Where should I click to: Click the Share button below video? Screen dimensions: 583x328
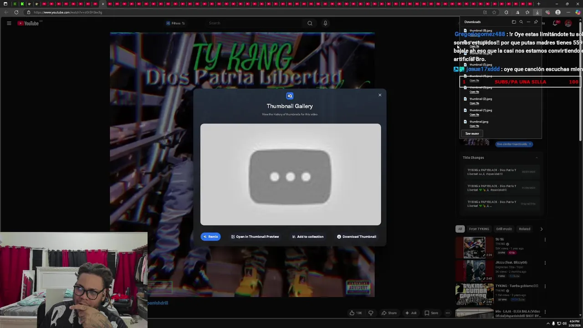coord(389,313)
